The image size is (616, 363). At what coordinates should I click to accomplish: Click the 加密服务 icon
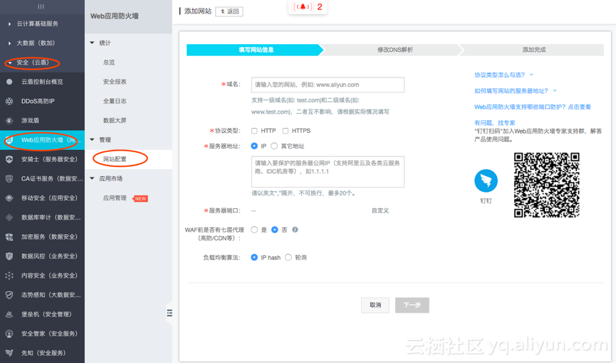click(9, 237)
